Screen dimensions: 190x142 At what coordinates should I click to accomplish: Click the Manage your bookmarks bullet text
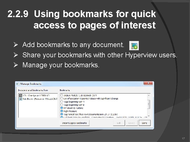61,65
